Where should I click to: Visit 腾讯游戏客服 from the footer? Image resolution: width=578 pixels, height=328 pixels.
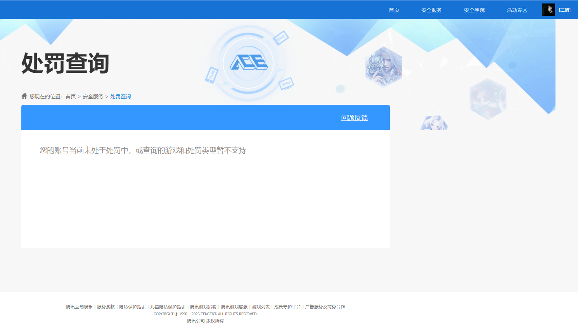234,307
